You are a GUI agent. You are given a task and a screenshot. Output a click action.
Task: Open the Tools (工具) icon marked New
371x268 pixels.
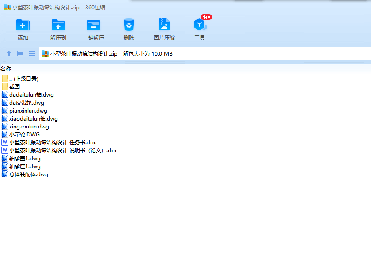[x=200, y=25]
